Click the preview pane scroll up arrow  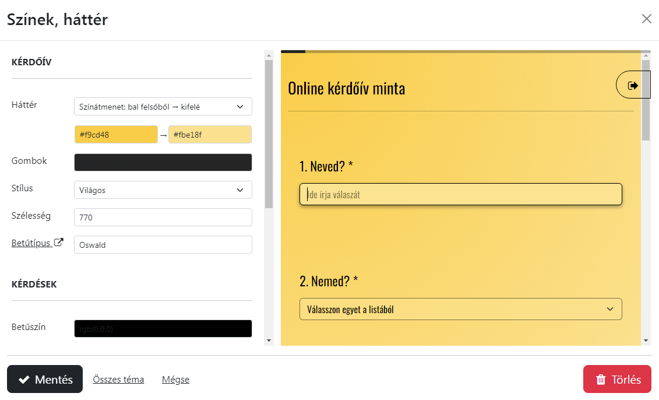click(x=646, y=55)
